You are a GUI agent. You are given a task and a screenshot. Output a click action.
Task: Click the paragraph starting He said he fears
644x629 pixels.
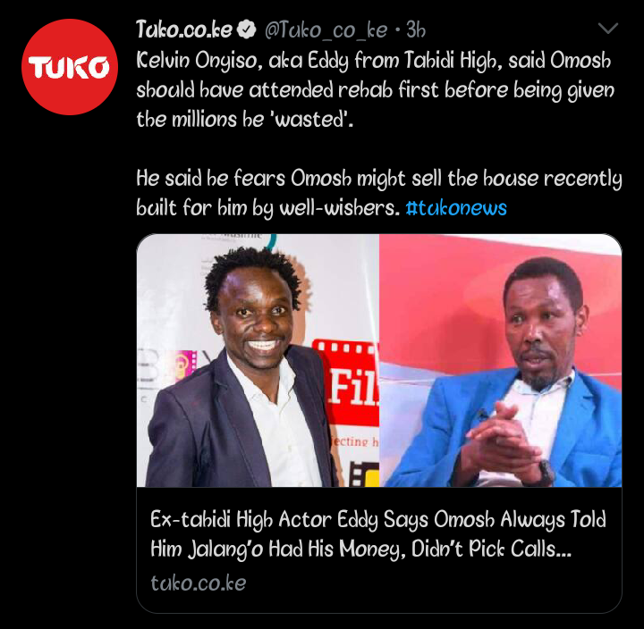379,193
